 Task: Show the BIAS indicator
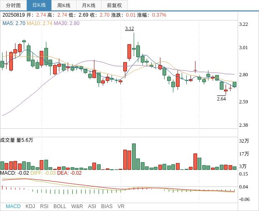click(x=107, y=206)
